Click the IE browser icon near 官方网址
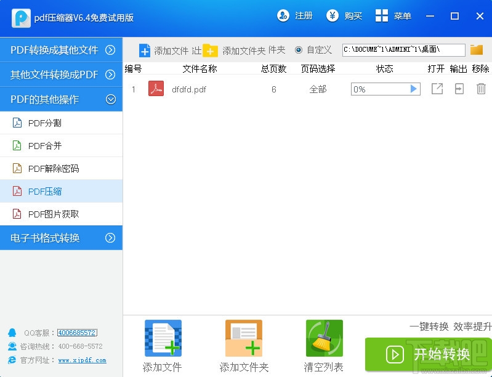492x377 pixels. (x=12, y=360)
